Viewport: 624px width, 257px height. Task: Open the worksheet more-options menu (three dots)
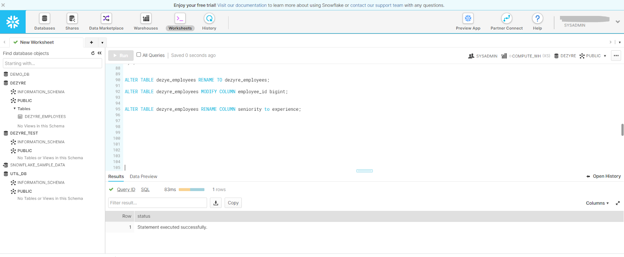(x=616, y=56)
